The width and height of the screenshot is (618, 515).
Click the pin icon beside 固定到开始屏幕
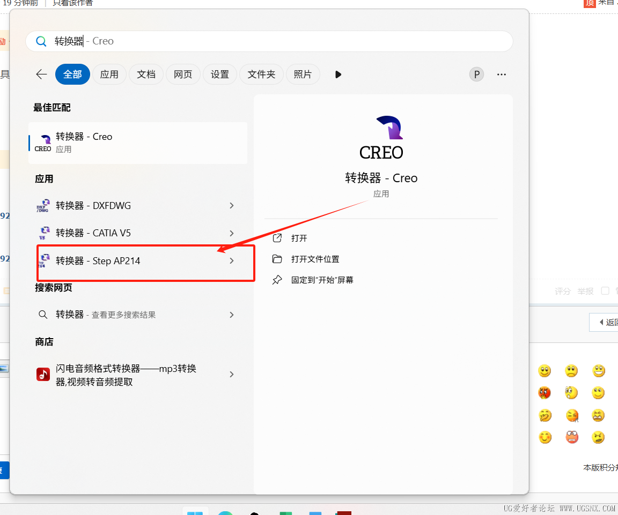tap(277, 279)
